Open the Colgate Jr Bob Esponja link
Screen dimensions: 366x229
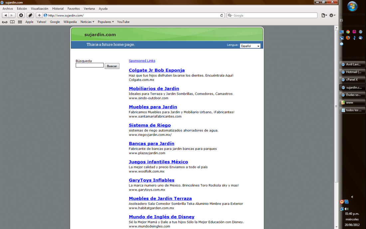[157, 70]
